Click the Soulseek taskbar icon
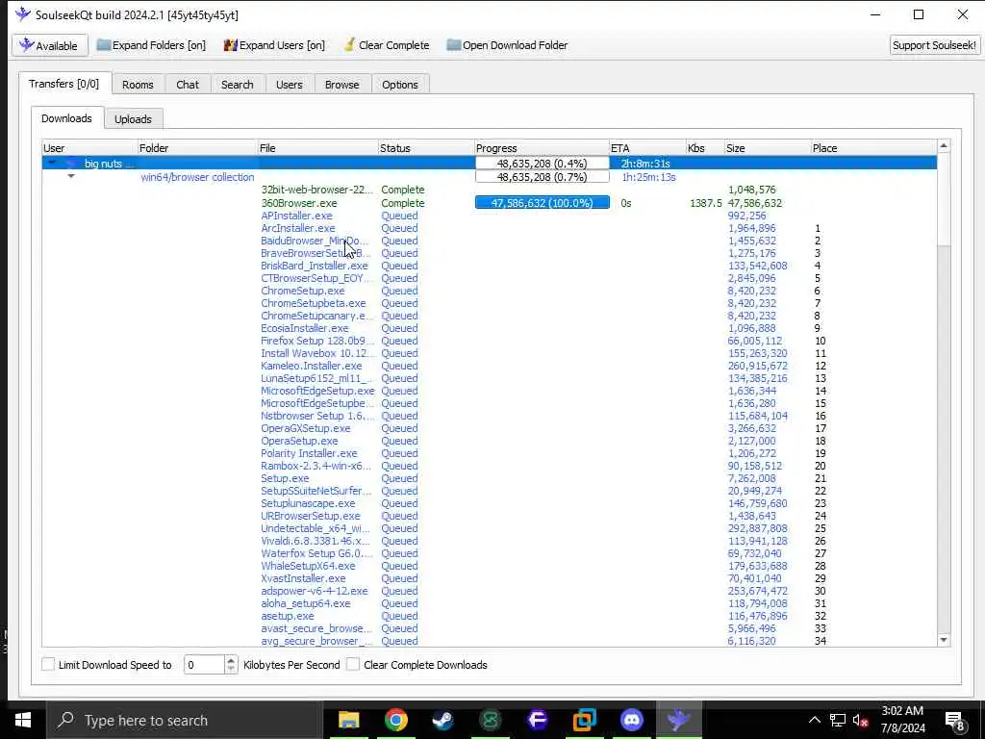This screenshot has height=739, width=985. click(678, 720)
